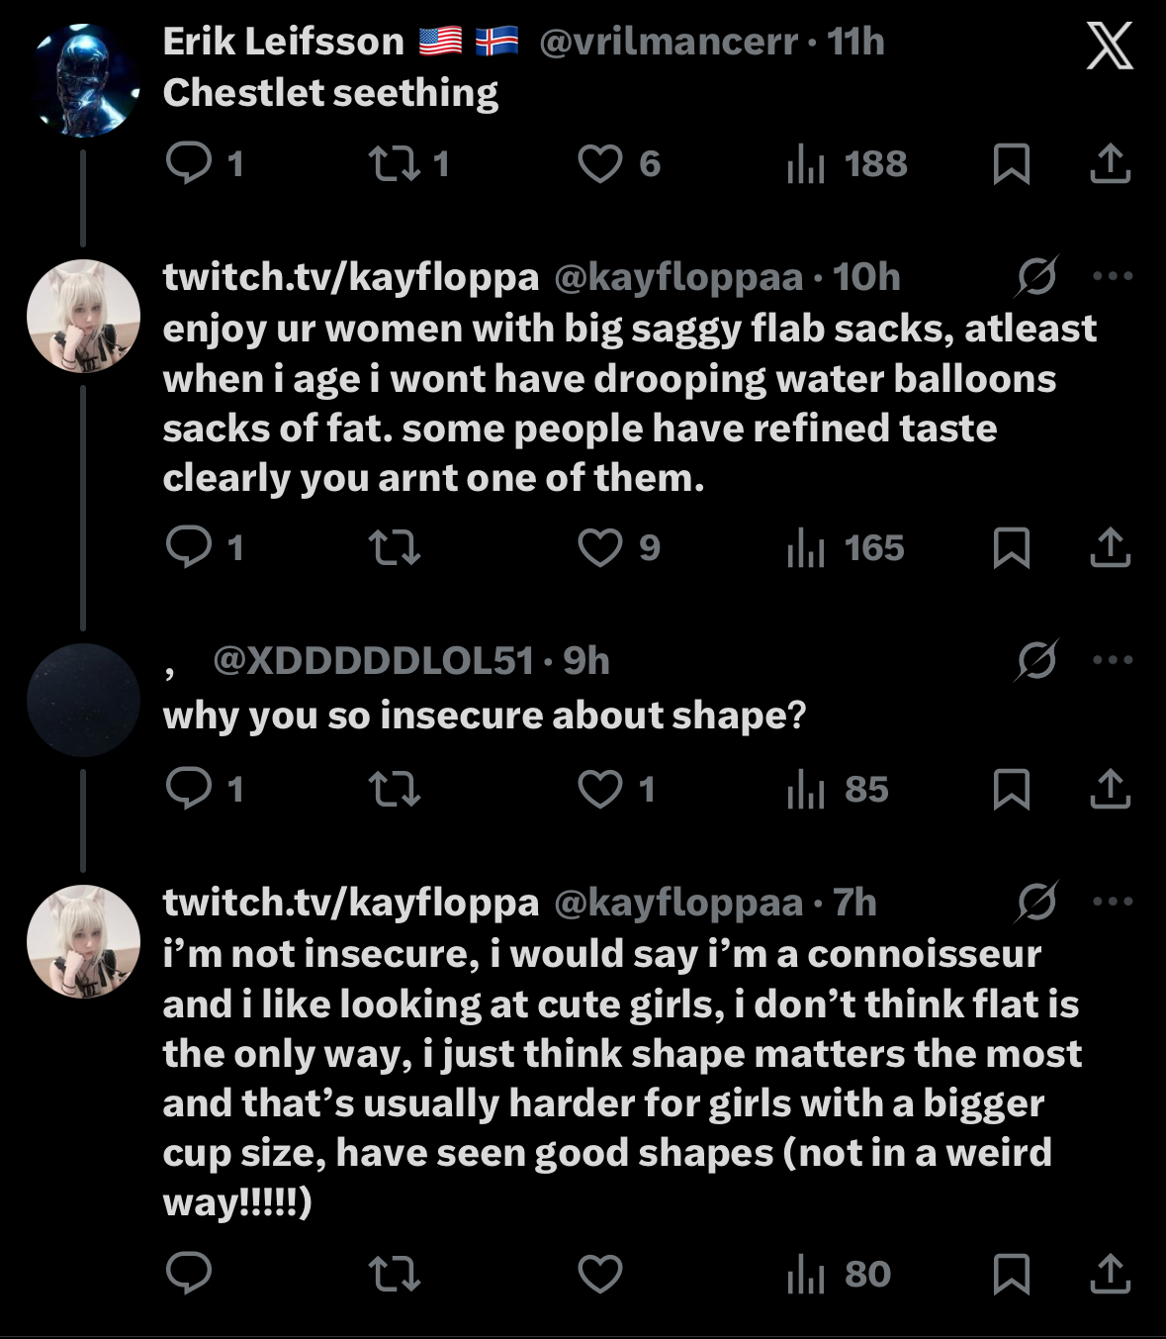Screen dimensions: 1166x1339
Task: Repost Erik Leifsson's post
Action: [395, 163]
